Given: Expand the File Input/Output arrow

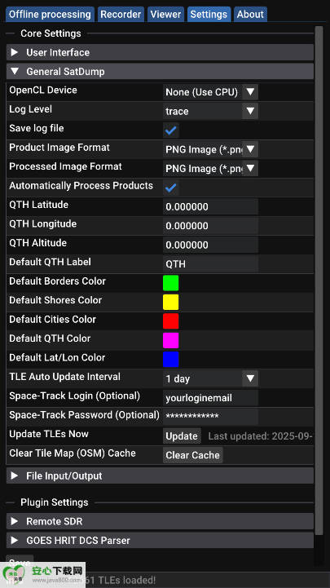Looking at the screenshot, I should pos(15,475).
